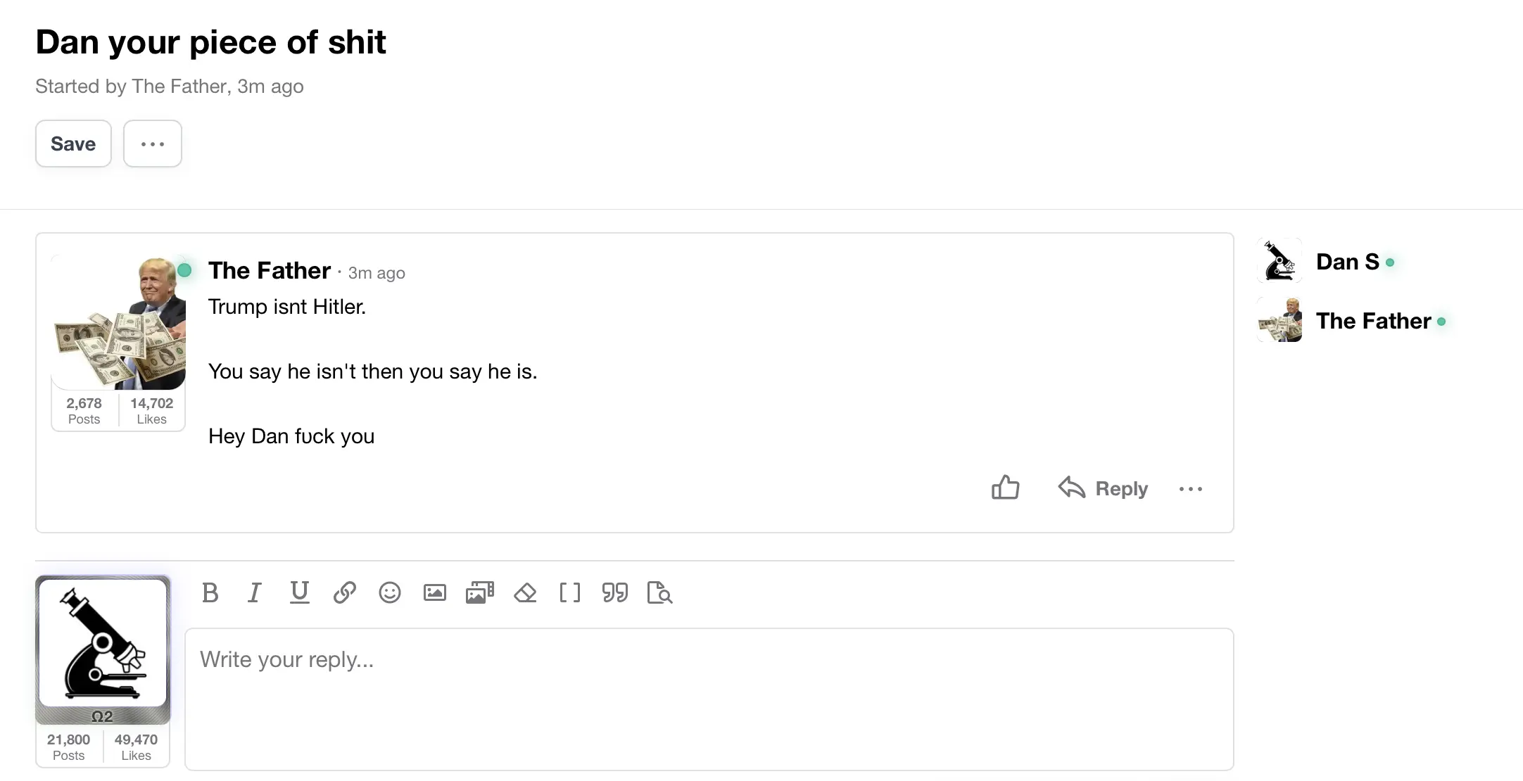
Task: Preview the reply draft
Action: pos(659,593)
